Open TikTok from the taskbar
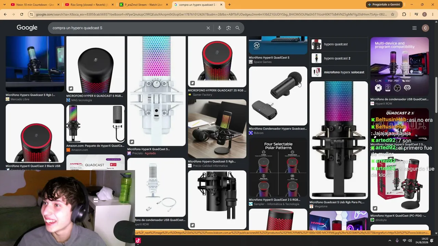This screenshot has width=438, height=246. 138,241
